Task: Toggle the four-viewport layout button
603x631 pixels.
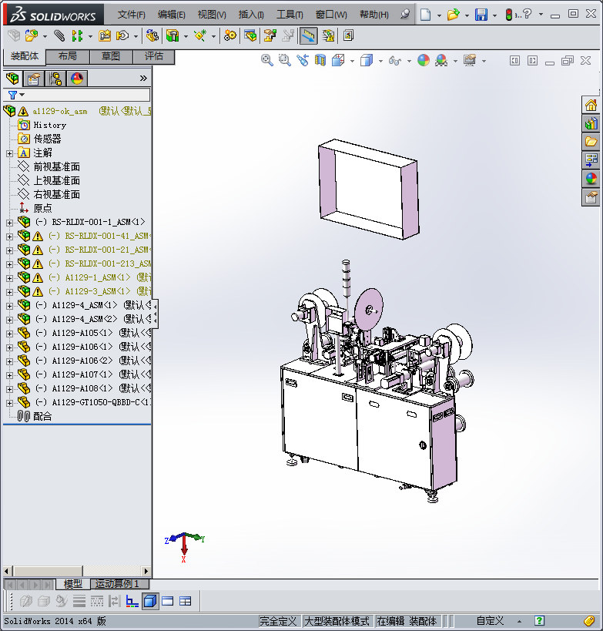Action: point(185,601)
